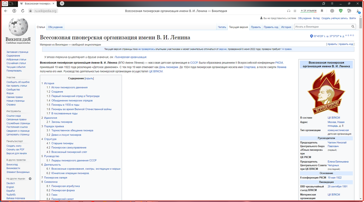Go back with the browser back arrow
Screen dimensions: 364x202
[6, 11]
